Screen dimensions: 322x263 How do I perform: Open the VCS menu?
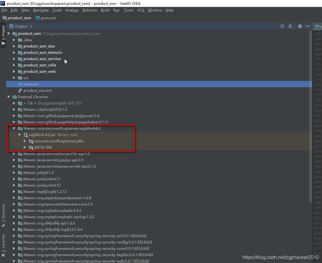click(x=141, y=10)
